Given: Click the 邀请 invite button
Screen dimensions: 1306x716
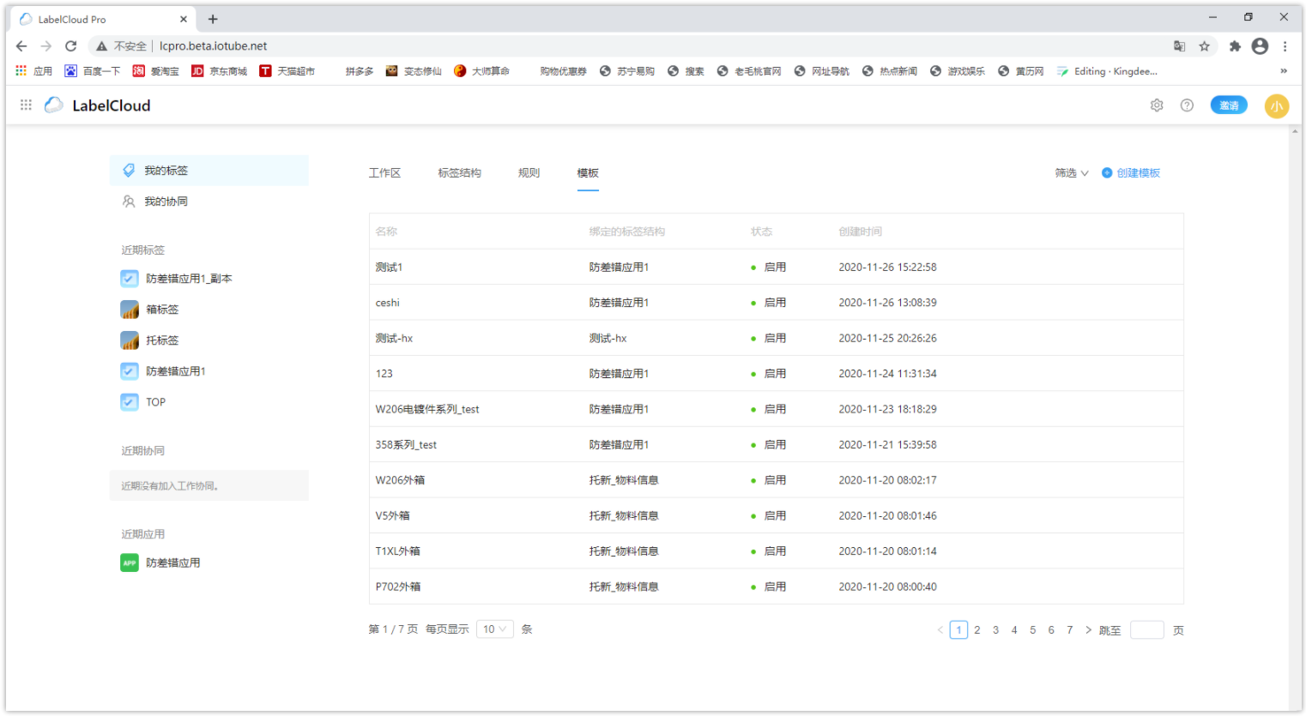Looking at the screenshot, I should [x=1229, y=105].
